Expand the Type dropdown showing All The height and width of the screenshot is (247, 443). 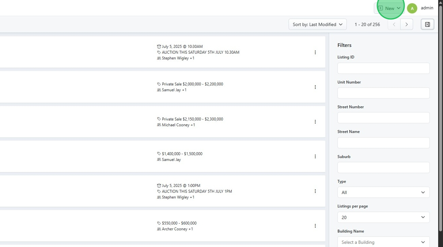[383, 192]
